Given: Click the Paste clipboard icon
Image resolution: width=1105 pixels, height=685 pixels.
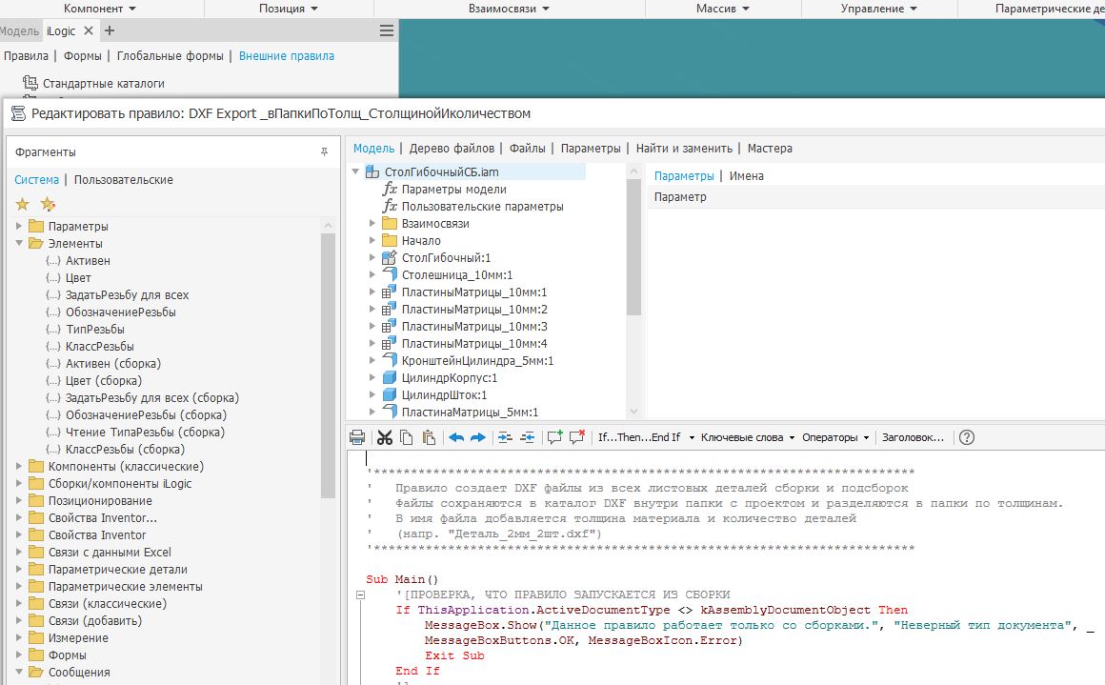Looking at the screenshot, I should point(429,437).
